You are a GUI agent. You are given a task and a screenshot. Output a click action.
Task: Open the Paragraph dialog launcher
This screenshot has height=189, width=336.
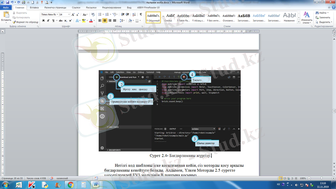tap(142, 26)
